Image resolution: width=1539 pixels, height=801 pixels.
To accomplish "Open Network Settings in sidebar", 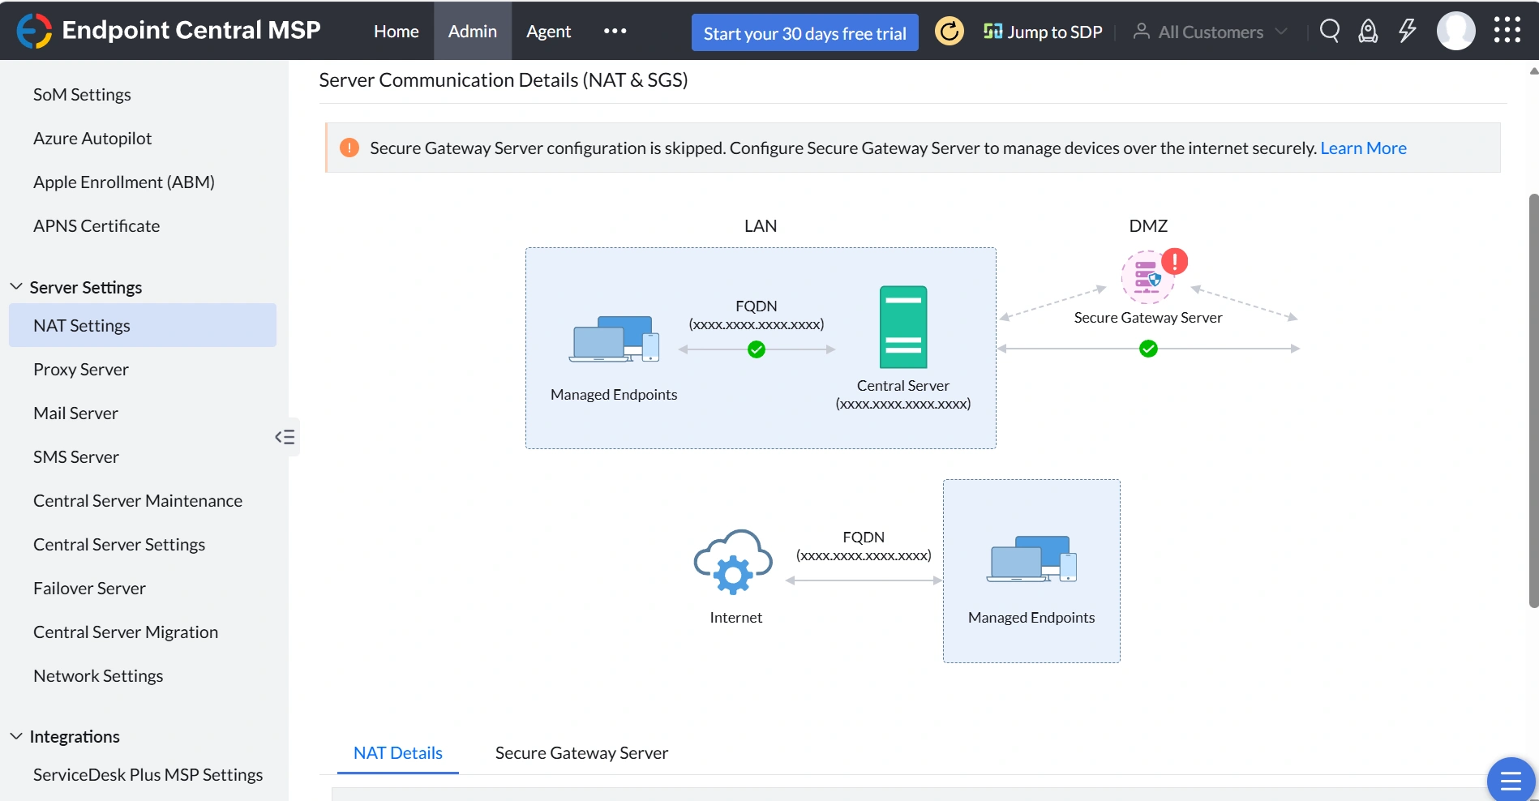I will point(98,676).
